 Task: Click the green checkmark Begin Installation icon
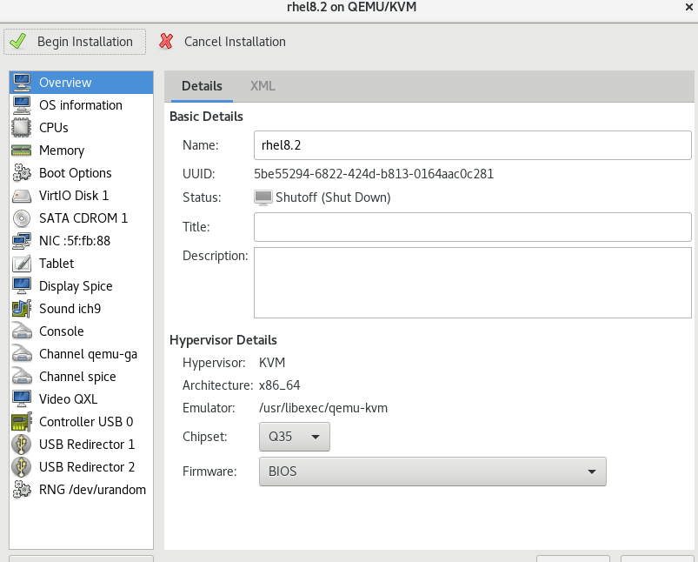click(x=17, y=42)
